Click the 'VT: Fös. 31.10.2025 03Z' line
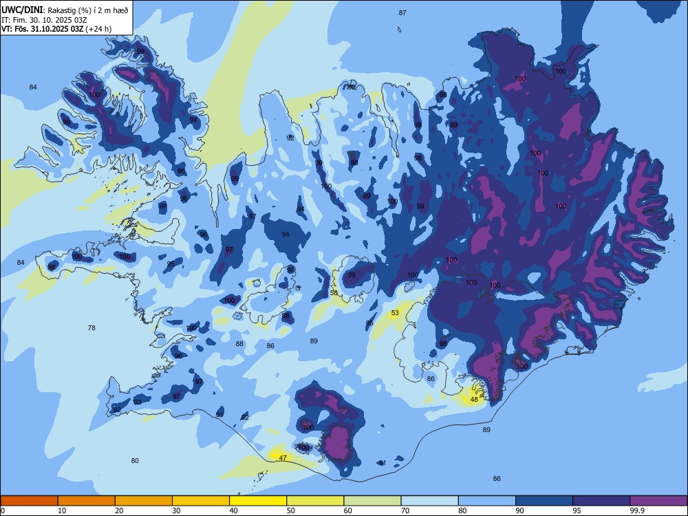The height and width of the screenshot is (516, 688). (43, 29)
